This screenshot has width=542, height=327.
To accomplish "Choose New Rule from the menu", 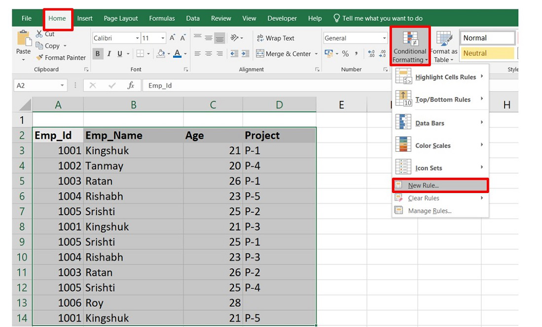I will tap(440, 185).
